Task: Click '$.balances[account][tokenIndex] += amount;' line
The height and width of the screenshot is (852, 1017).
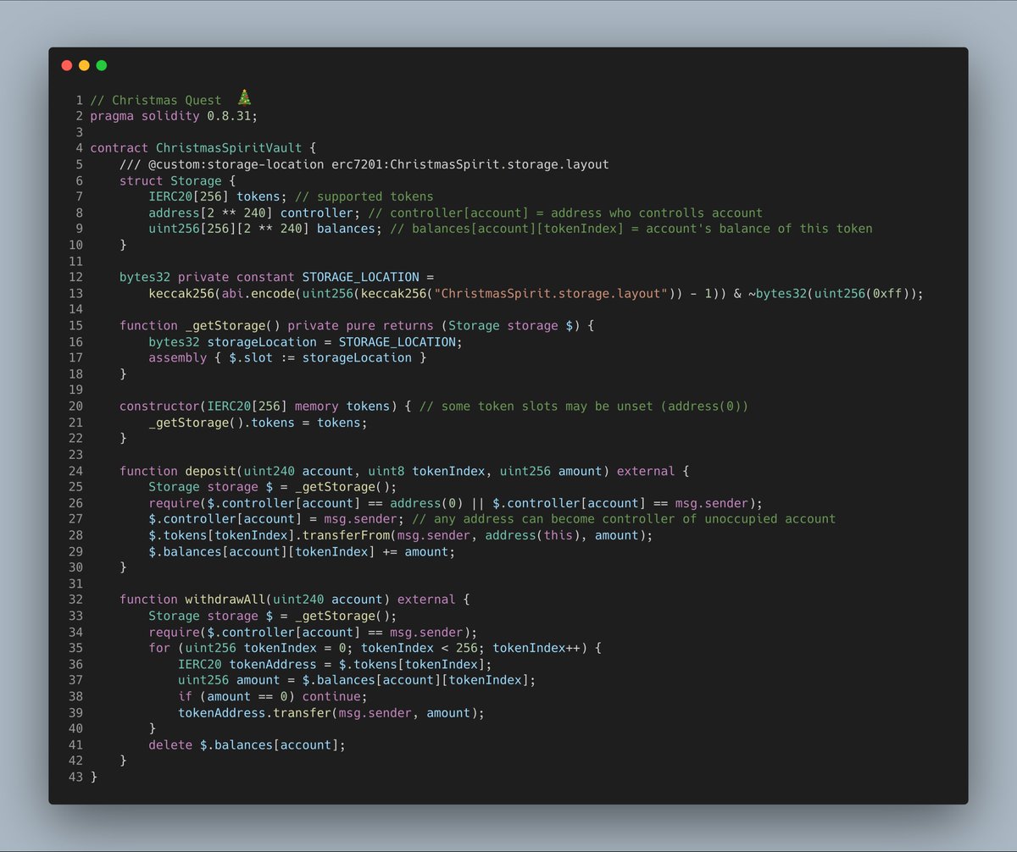Action: [x=303, y=551]
